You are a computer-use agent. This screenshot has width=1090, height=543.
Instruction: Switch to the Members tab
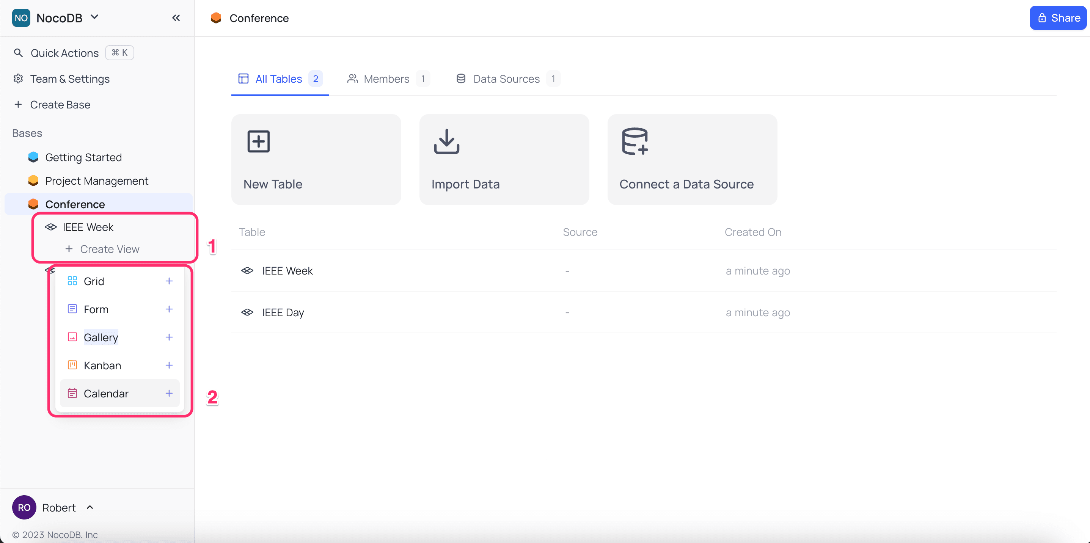click(386, 79)
